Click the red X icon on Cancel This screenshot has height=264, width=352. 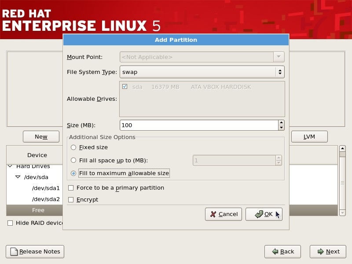tap(213, 214)
